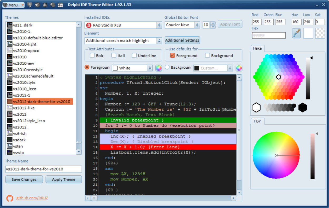Image resolution: width=329 pixels, height=208 pixels.
Task: Click code preview scroll down arrow
Action: coord(239,192)
